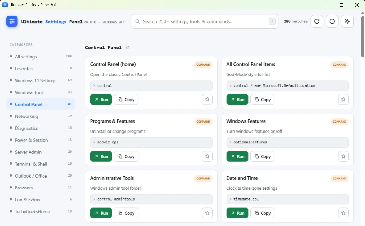Image resolution: width=365 pixels, height=226 pixels.
Task: Favorite the Control Panel (home) card star
Action: (207, 100)
